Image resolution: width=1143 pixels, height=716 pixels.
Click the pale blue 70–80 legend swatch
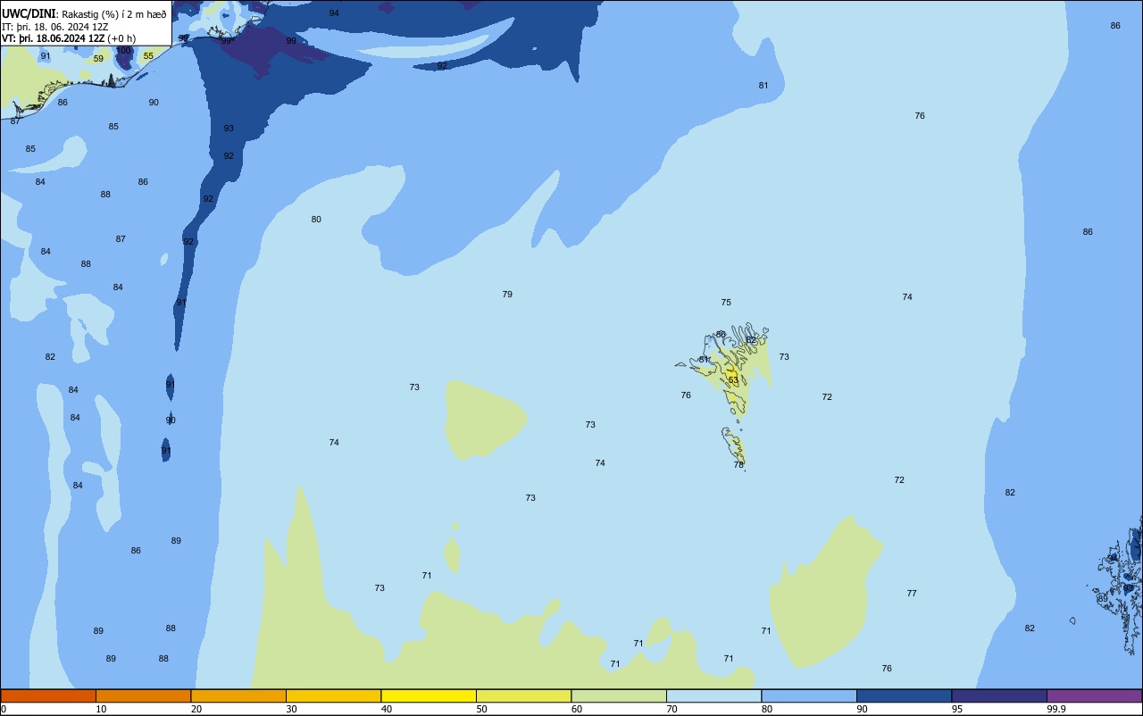click(x=713, y=695)
